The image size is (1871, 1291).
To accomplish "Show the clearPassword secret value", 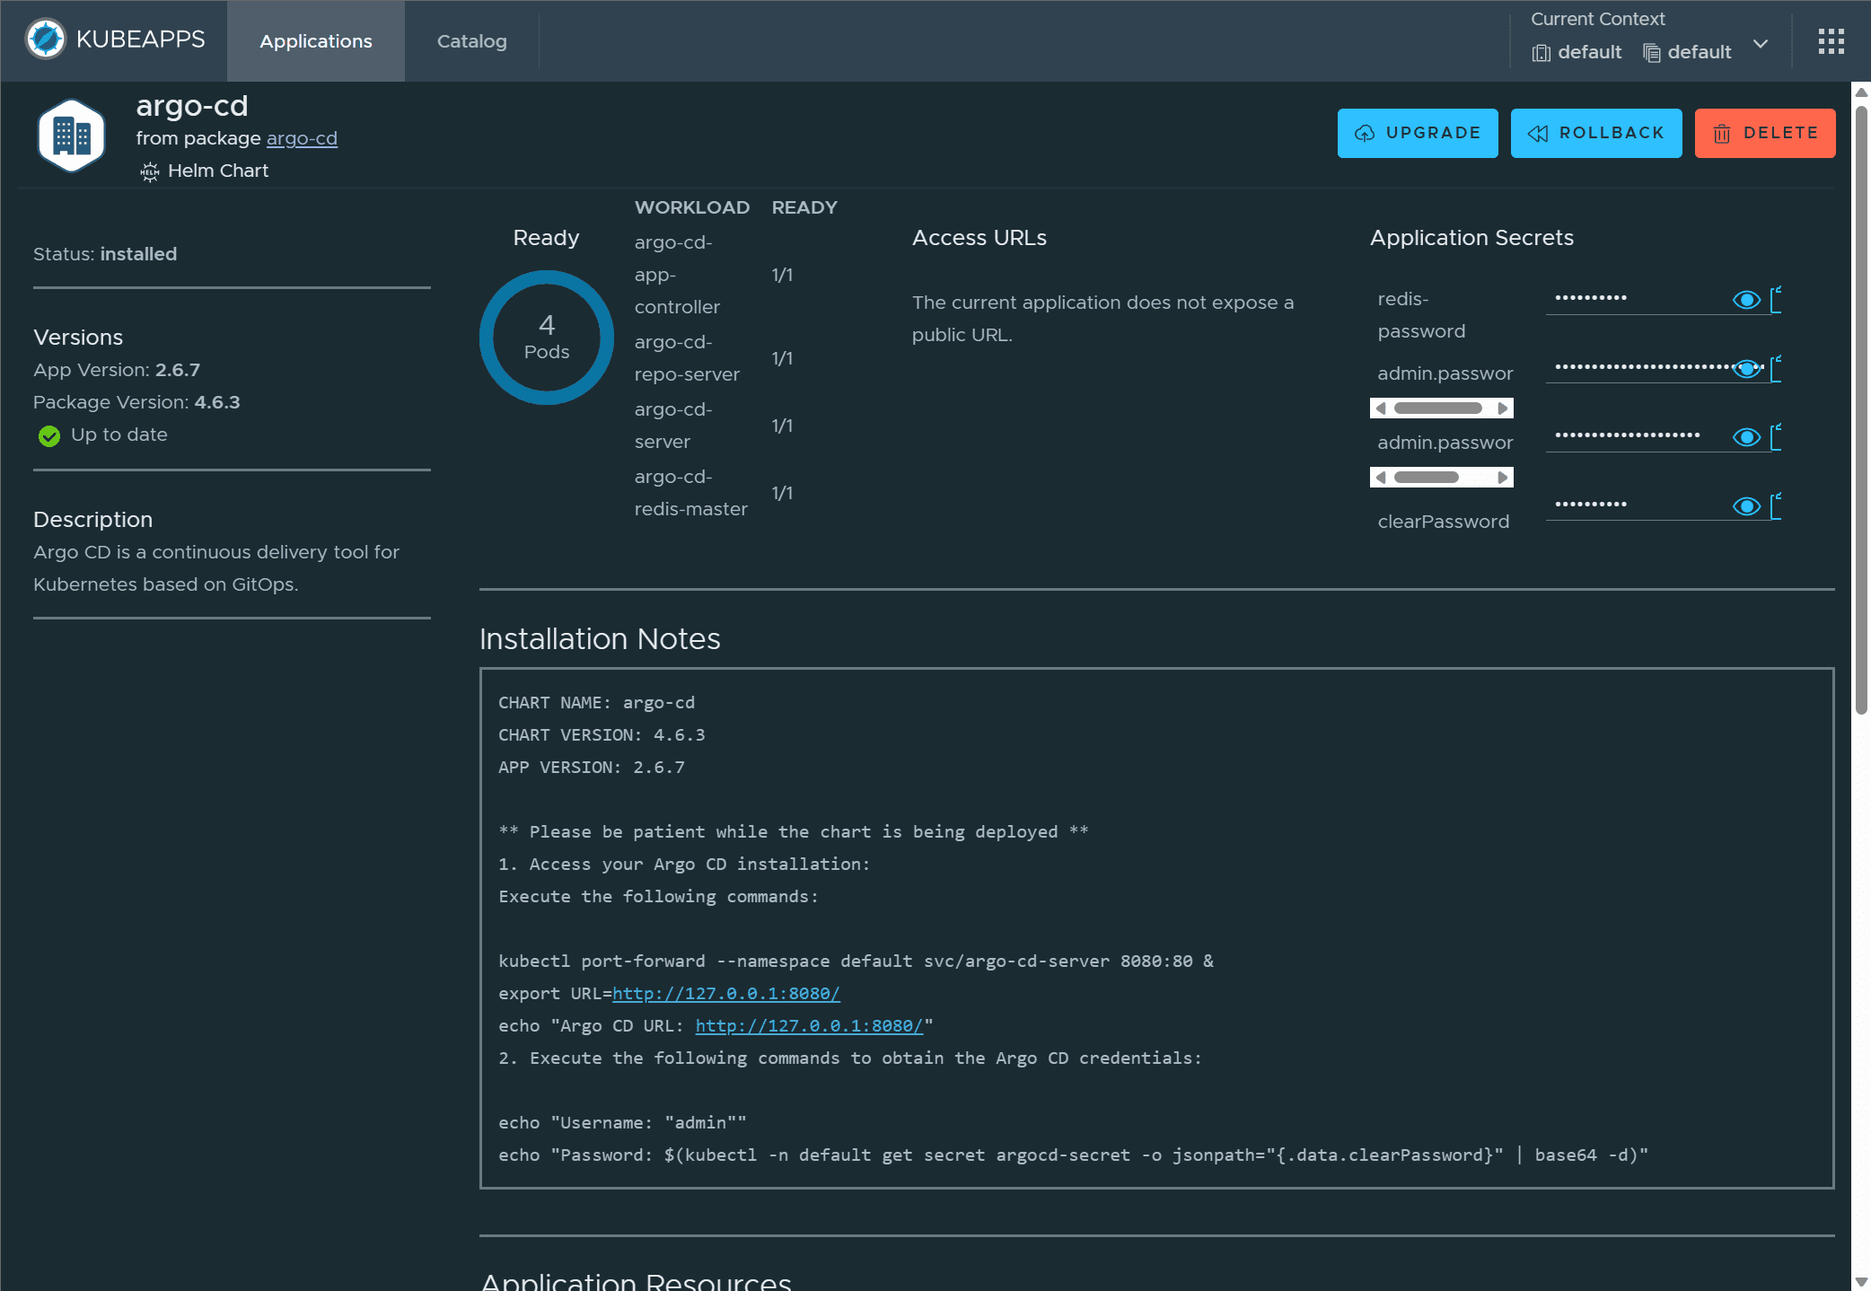I will (1746, 506).
